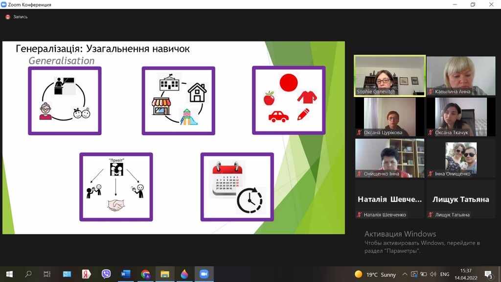The width and height of the screenshot is (501, 282).
Task: Open the Windows Start menu
Action: (9, 274)
